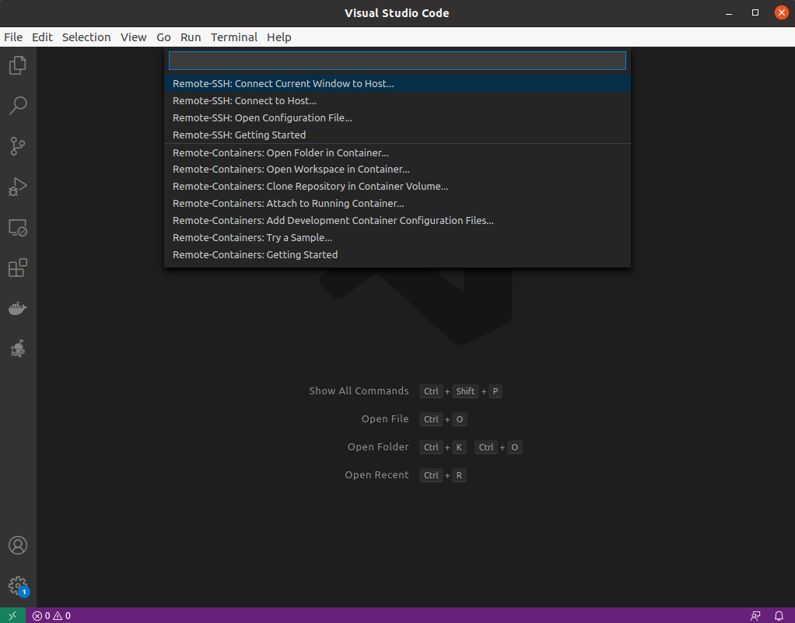Minimize the Visual Studio Code window
The width and height of the screenshot is (795, 623).
[729, 13]
